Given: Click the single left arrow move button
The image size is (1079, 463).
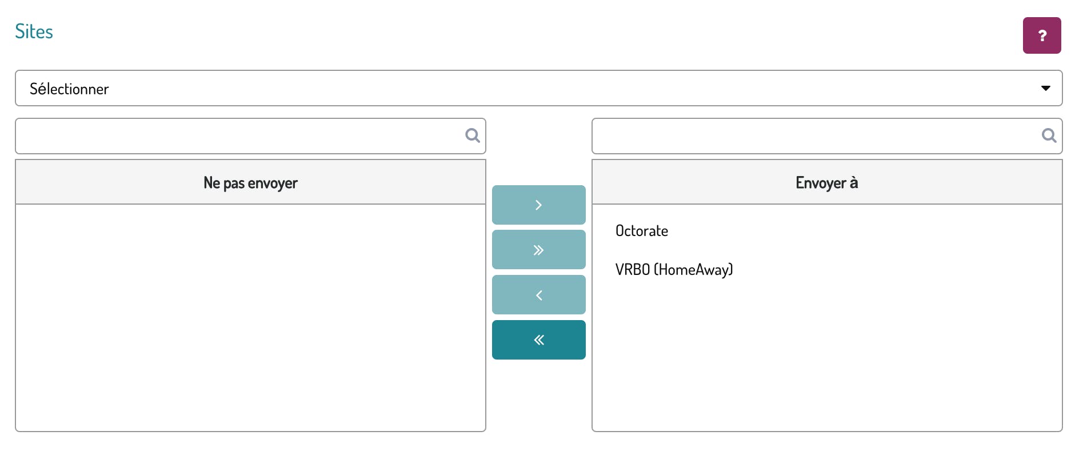Looking at the screenshot, I should tap(538, 295).
